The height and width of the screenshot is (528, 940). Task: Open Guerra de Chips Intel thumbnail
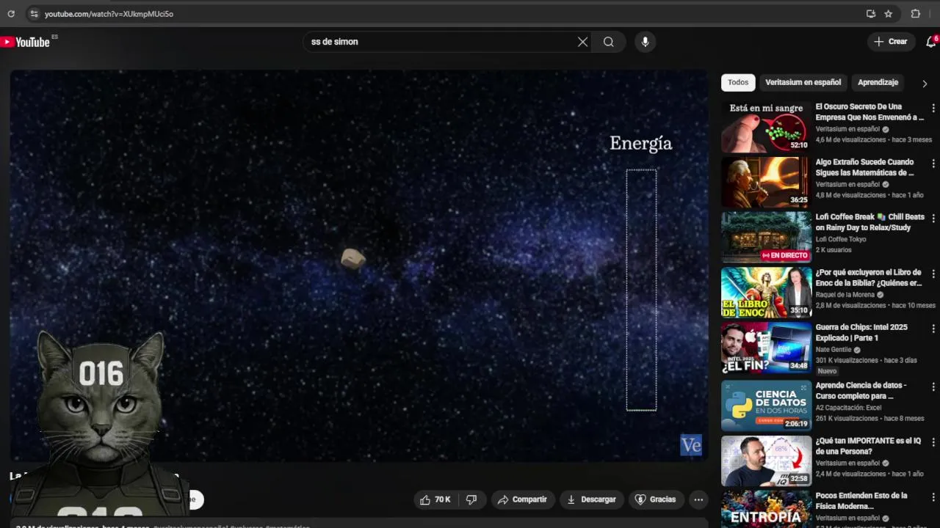(x=766, y=348)
